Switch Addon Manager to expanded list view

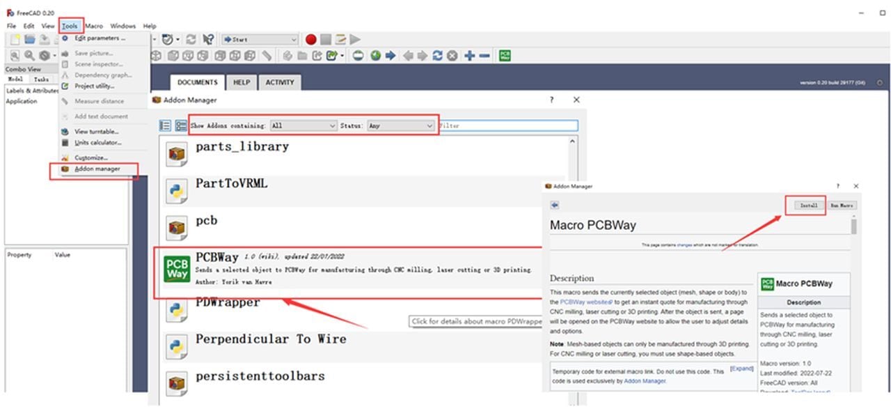coord(180,126)
